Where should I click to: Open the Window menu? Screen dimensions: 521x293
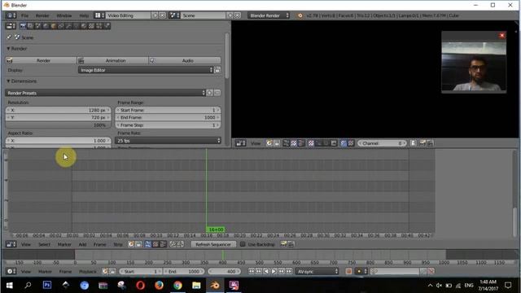(64, 15)
